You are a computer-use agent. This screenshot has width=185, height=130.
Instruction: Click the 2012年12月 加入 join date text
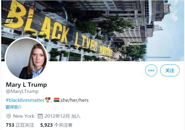point(62,116)
